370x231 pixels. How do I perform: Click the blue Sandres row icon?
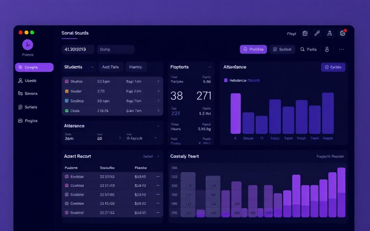(67, 101)
